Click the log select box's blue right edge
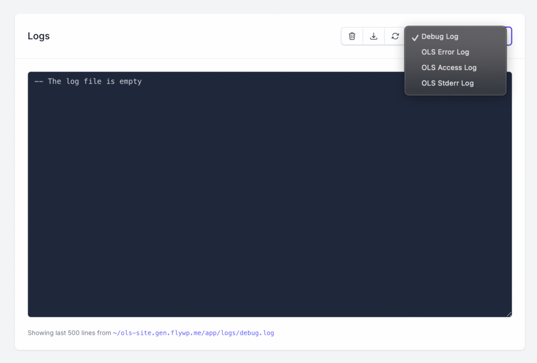537x363 pixels. 510,36
